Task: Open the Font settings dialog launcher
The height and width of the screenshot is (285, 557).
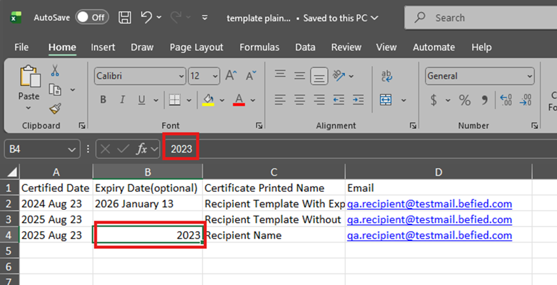Action: point(259,126)
